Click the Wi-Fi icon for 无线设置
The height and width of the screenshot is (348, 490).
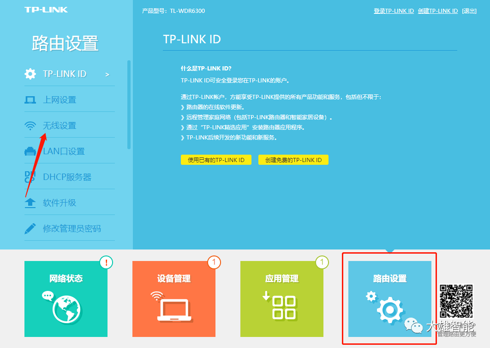(30, 126)
